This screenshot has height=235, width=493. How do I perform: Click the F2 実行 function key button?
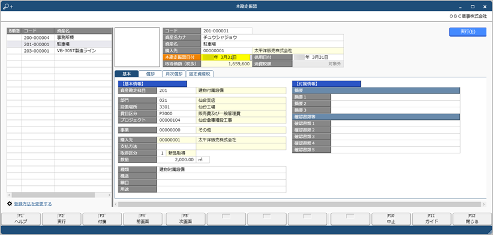point(62,219)
